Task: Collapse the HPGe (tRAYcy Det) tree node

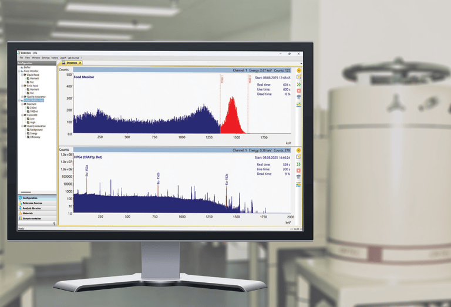Action: point(19,100)
